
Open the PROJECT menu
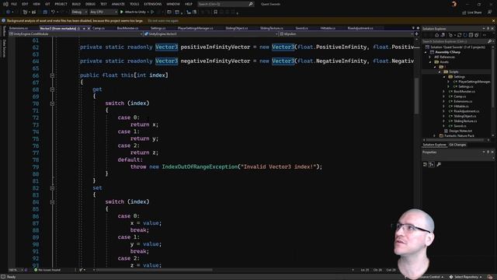pos(61,4)
